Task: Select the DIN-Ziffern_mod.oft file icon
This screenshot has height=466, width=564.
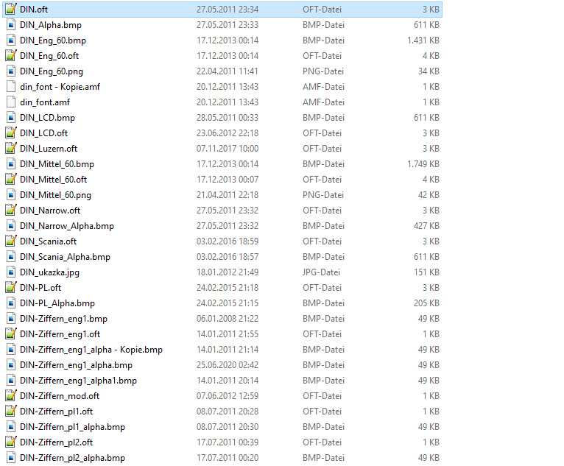Action: click(x=11, y=395)
